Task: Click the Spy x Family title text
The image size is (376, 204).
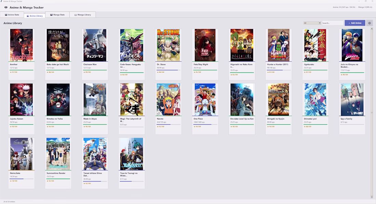Action: (x=346, y=119)
